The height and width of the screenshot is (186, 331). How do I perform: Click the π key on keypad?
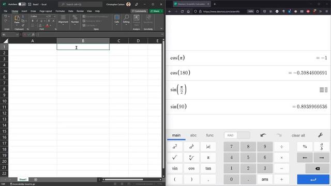(x=208, y=158)
